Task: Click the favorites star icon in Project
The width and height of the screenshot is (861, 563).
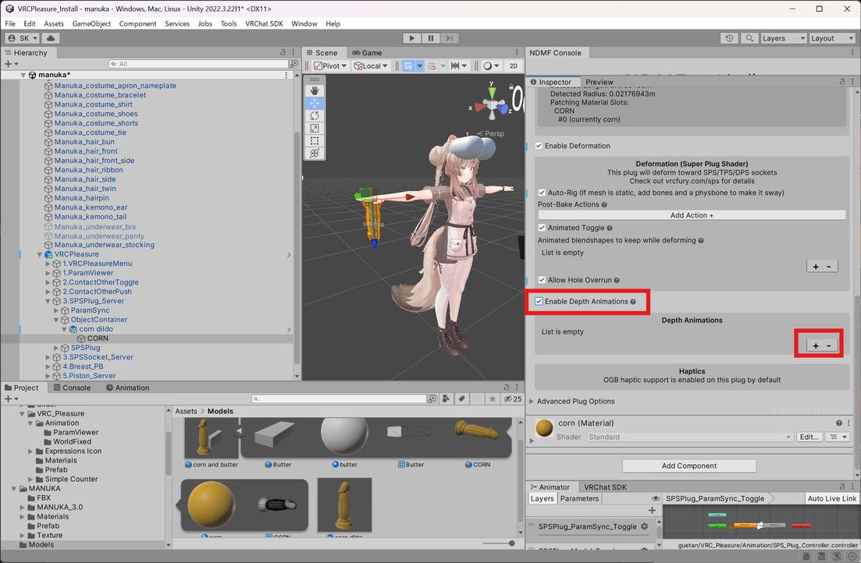Action: (x=493, y=399)
